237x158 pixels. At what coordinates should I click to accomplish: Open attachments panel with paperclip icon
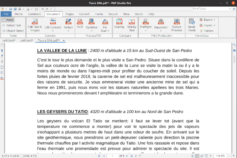[2, 61]
